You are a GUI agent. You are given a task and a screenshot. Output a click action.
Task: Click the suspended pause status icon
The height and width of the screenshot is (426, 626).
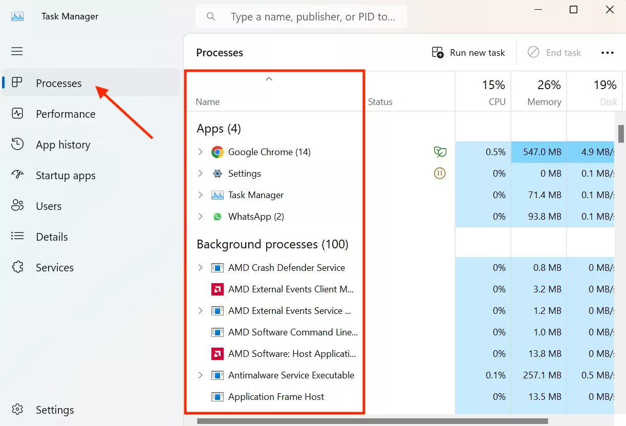click(x=440, y=174)
